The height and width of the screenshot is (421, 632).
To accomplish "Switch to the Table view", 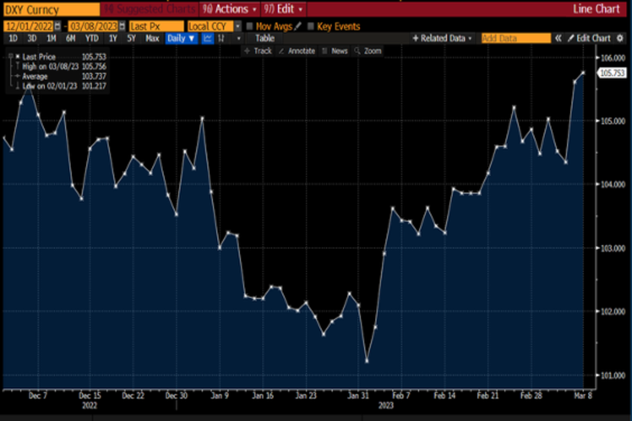I will (264, 38).
